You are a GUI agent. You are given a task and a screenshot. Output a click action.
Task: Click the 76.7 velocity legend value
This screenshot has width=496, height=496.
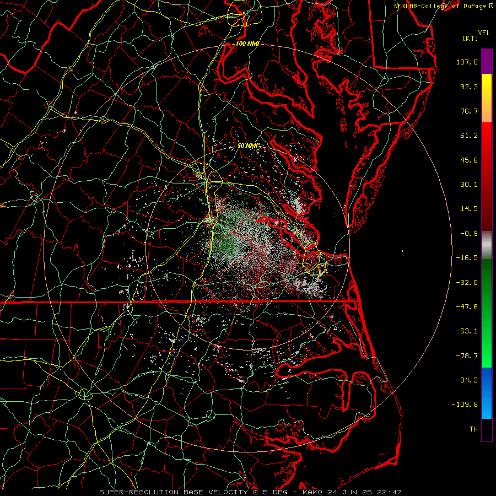pyautogui.click(x=469, y=111)
